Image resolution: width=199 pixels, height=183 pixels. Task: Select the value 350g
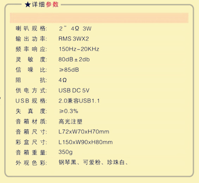(x=66, y=152)
